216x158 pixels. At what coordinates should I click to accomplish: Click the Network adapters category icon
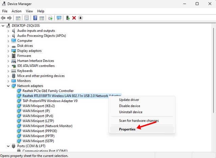pos(13,86)
